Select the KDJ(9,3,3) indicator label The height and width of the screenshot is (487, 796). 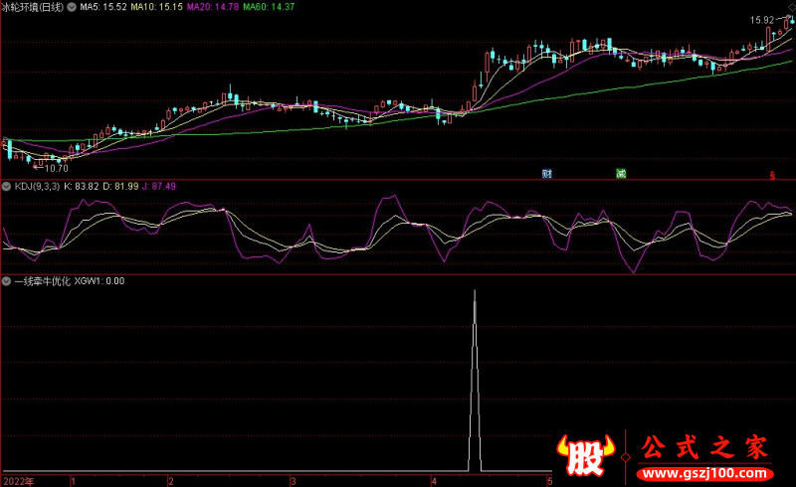[x=38, y=186]
